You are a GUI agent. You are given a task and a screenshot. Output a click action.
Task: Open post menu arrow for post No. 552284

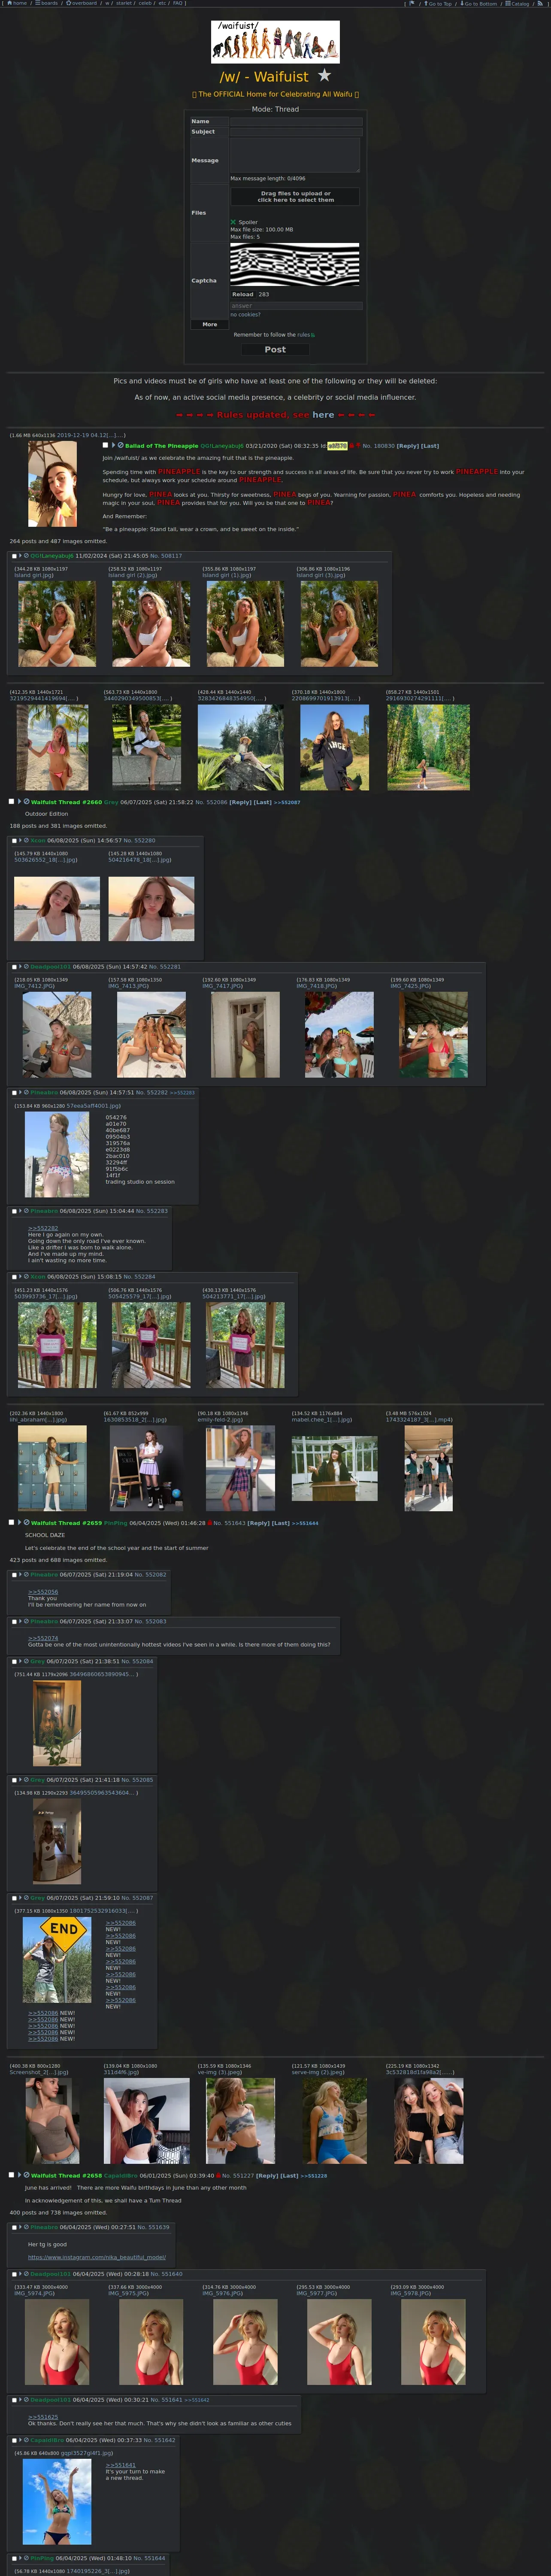(x=21, y=1276)
